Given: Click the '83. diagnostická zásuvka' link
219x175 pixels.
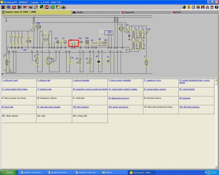Looking at the screenshot, I should click(x=119, y=98).
